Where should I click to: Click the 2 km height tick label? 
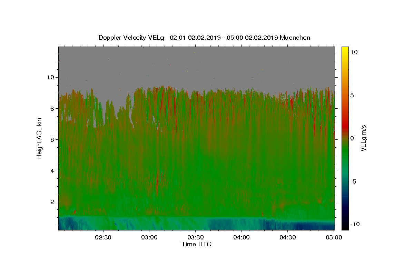(x=53, y=202)
